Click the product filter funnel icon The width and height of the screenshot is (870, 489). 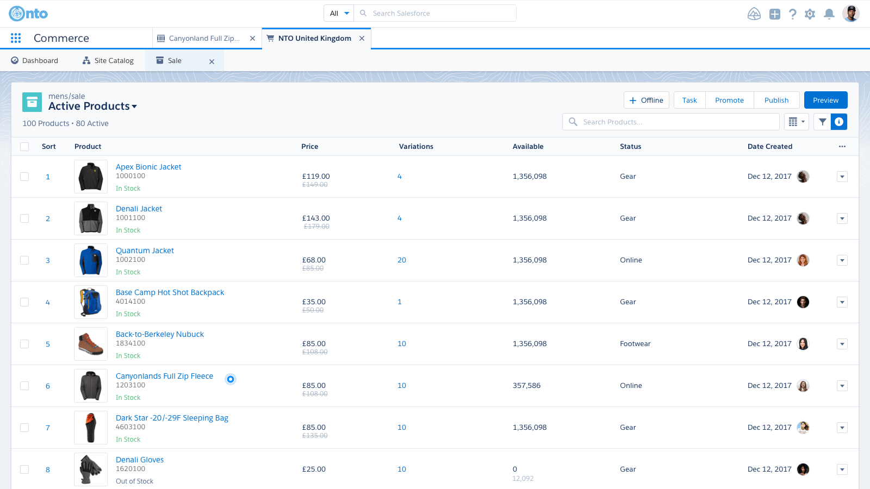point(822,122)
